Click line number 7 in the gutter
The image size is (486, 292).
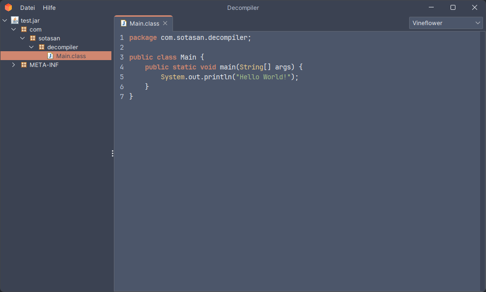coord(122,97)
